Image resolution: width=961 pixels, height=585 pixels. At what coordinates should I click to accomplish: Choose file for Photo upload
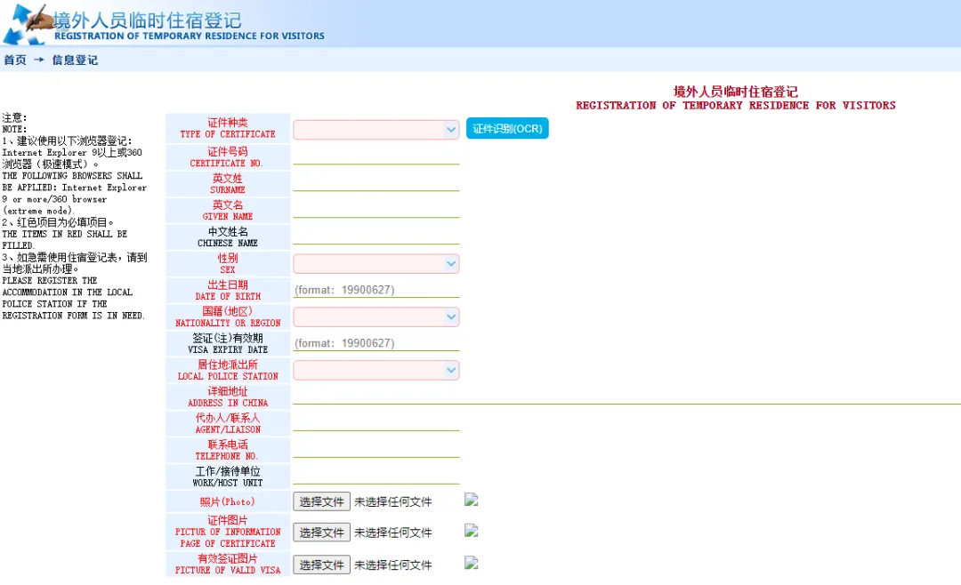coord(321,501)
